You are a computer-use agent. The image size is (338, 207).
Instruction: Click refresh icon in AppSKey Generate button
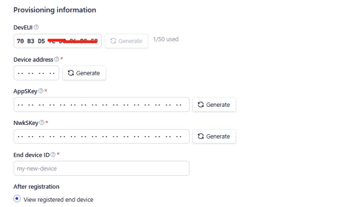pyautogui.click(x=201, y=105)
